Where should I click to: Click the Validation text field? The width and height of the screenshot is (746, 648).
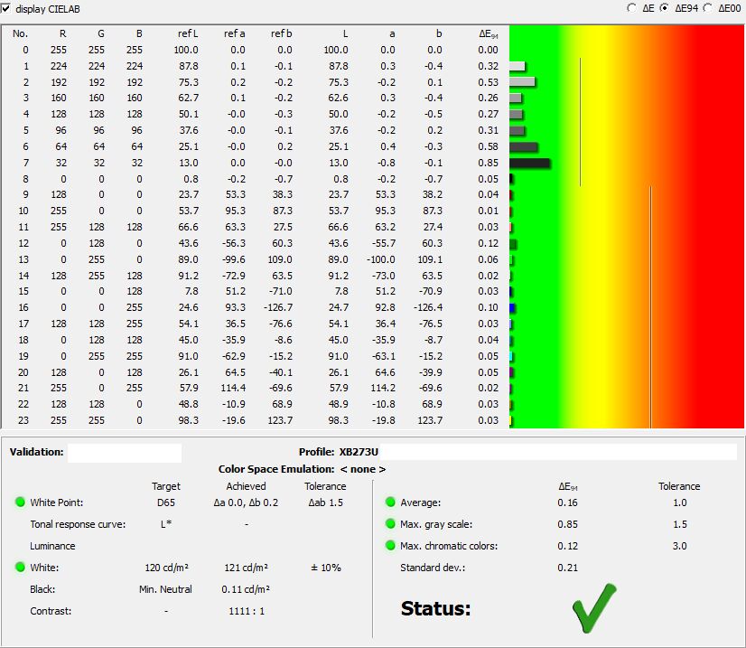(125, 453)
